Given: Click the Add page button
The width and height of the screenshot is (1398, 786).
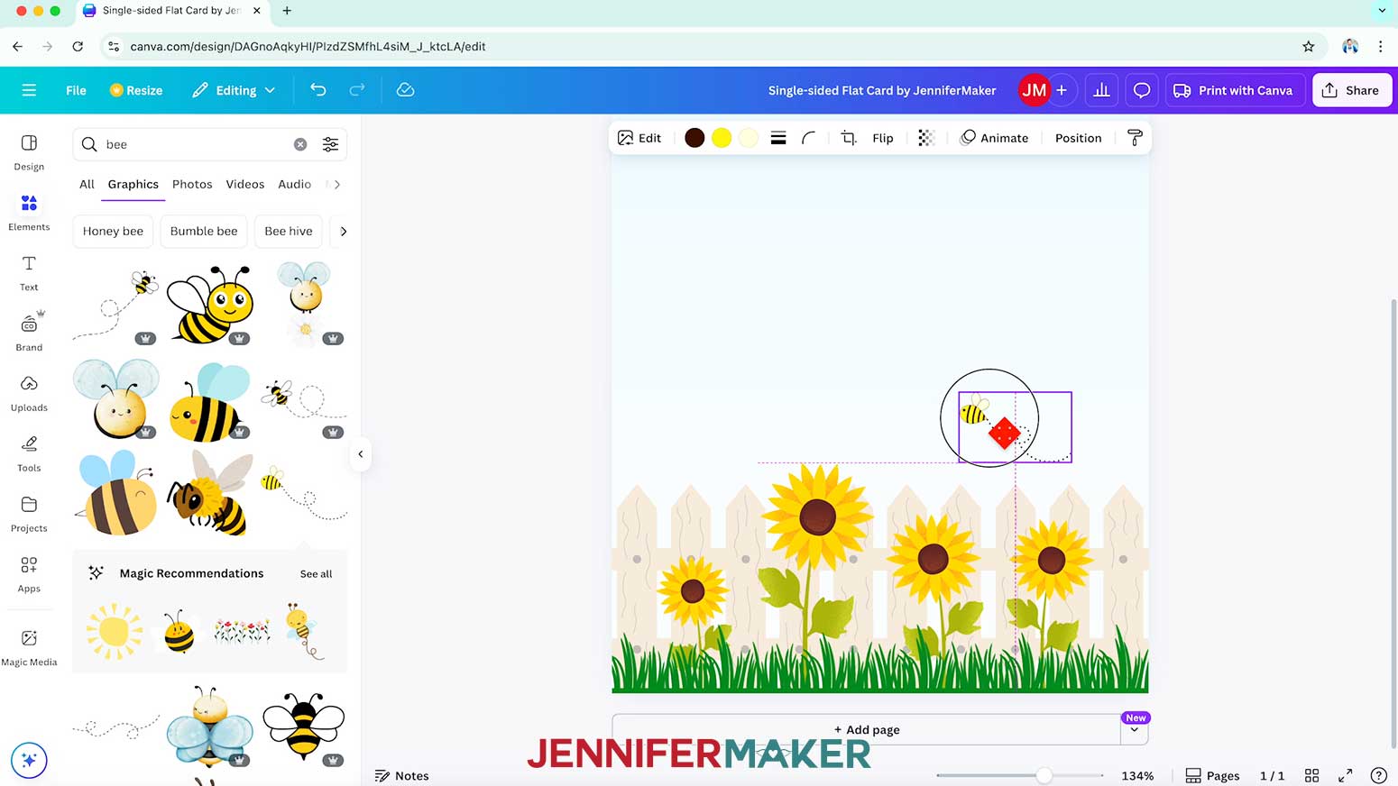Looking at the screenshot, I should tap(866, 729).
